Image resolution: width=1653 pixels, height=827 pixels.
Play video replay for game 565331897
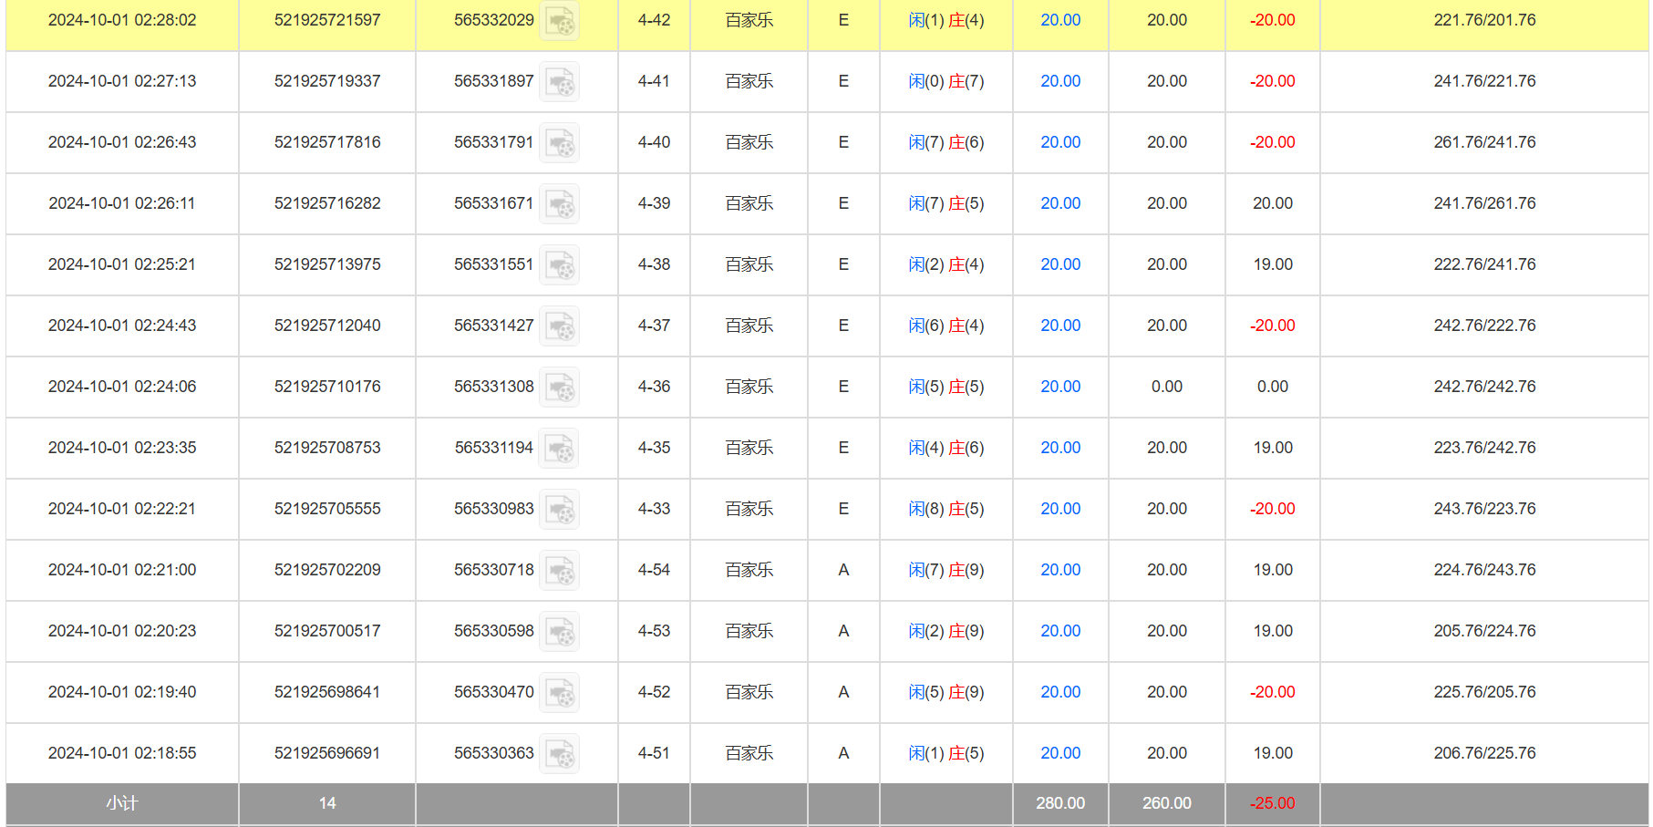pyautogui.click(x=559, y=82)
